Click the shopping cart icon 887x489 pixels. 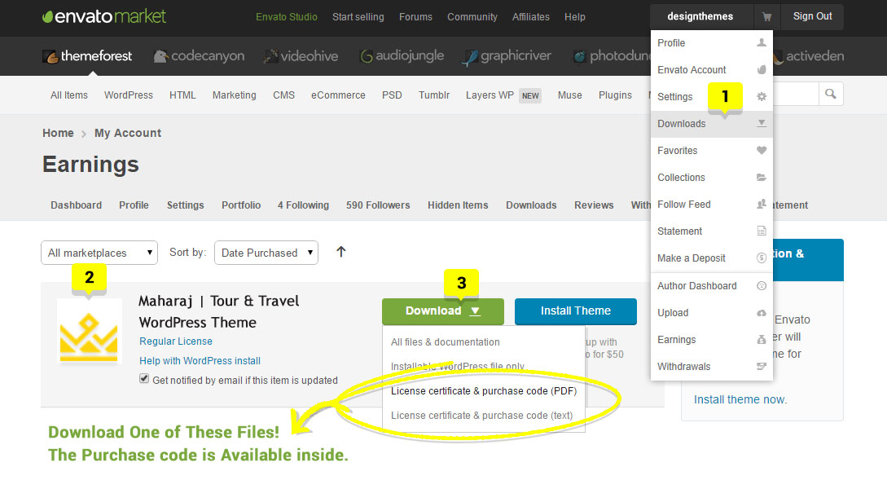[766, 16]
